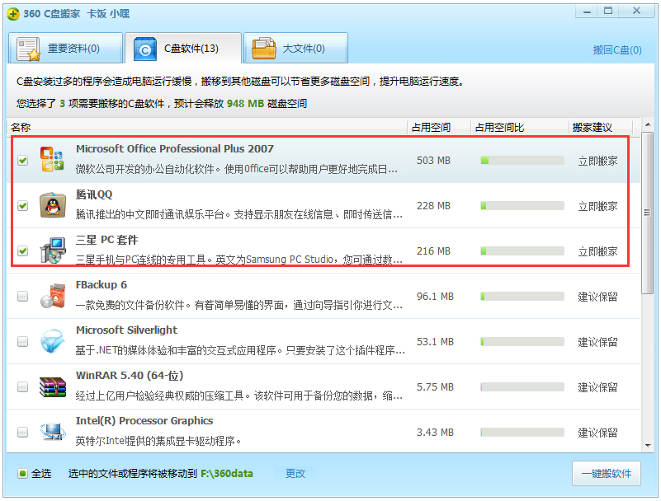Uncheck the 腾讯QQ checkbox

pyautogui.click(x=23, y=205)
